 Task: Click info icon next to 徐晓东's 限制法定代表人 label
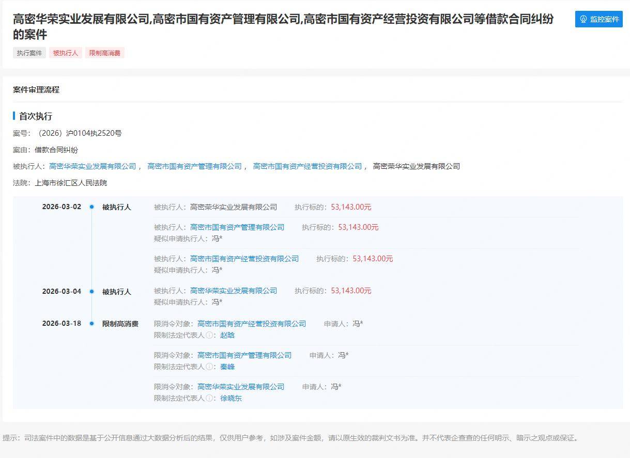(x=209, y=398)
